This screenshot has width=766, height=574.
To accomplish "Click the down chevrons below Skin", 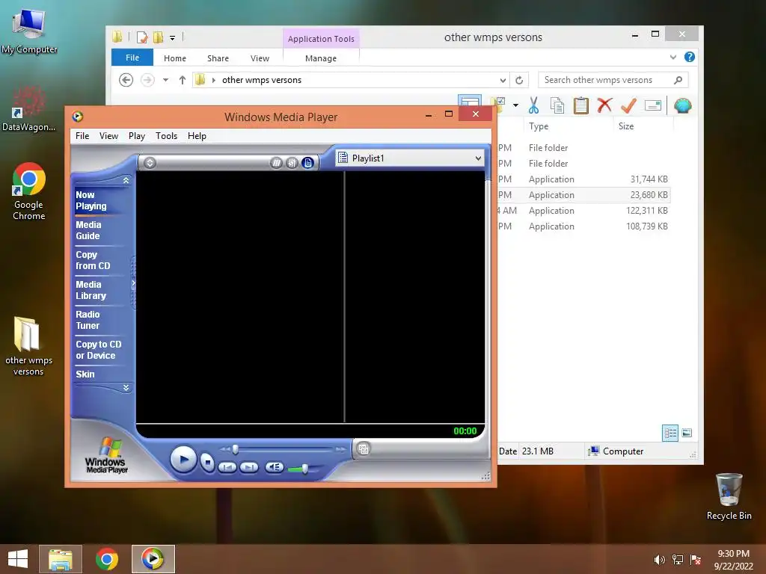I will 126,388.
